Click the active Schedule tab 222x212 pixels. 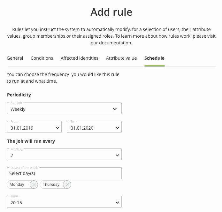(x=154, y=58)
